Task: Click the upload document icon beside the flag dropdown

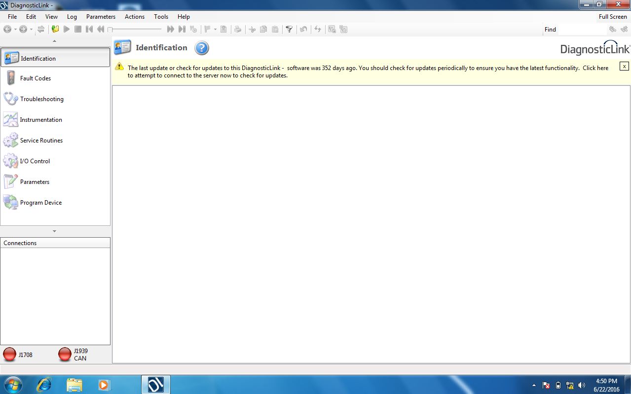Action: (x=223, y=30)
